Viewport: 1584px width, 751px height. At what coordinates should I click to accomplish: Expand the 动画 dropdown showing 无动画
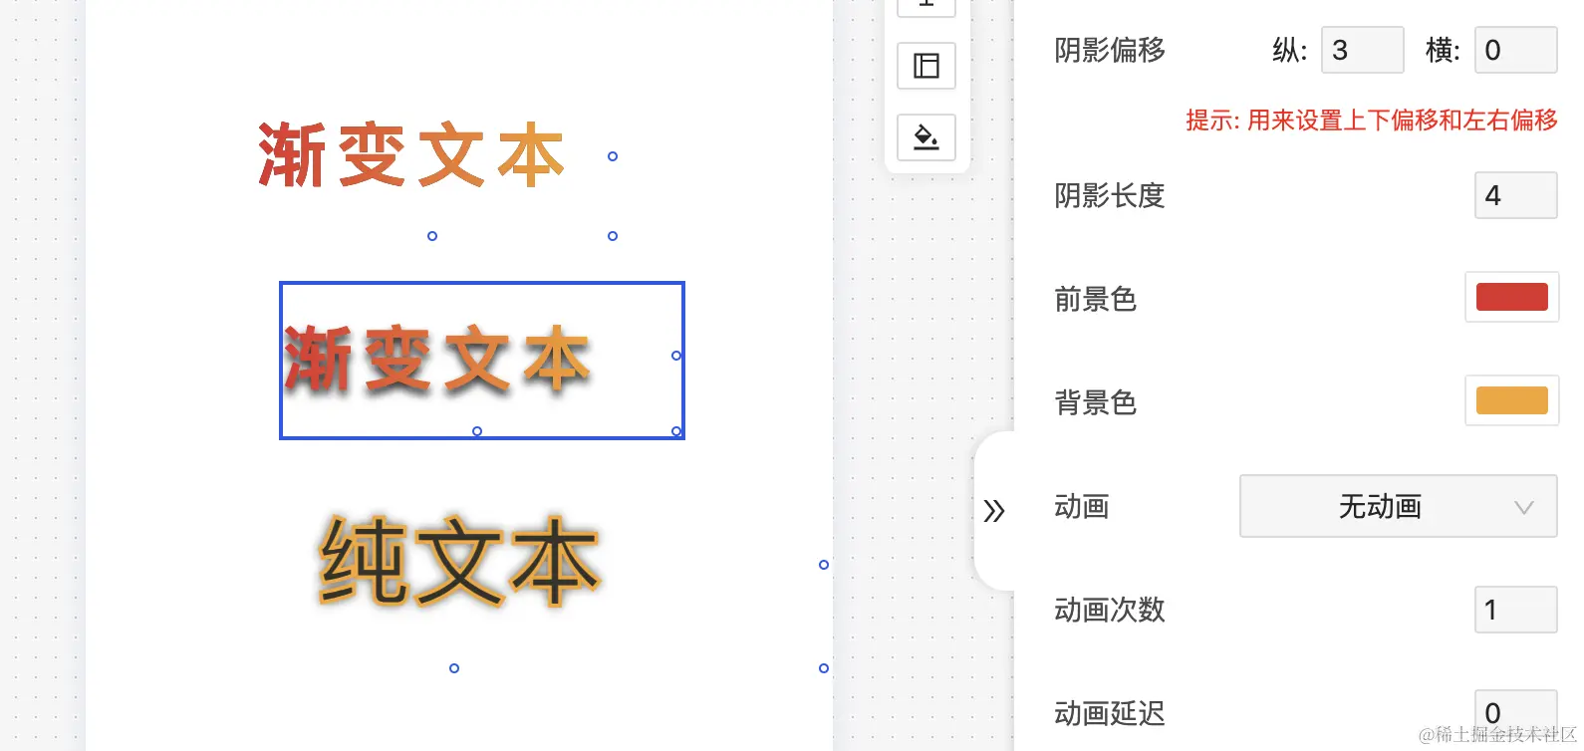(1398, 506)
